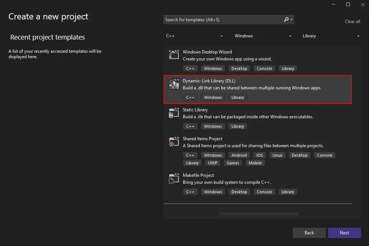Select the Shared Items Project title

pyautogui.click(x=202, y=139)
